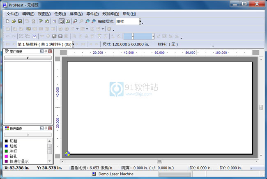Viewport: 267px width, 179px height.
Task: Close the 颜色图例 panel
Action: 50,128
